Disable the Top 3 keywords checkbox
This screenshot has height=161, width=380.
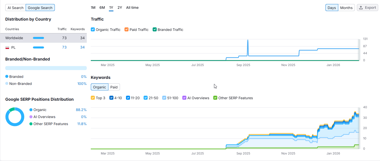[x=93, y=98]
